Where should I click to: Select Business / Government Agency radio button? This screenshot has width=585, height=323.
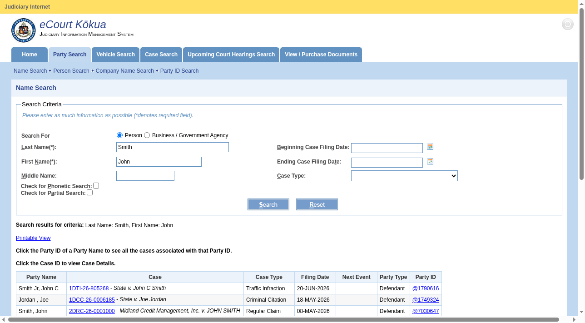[x=147, y=135]
